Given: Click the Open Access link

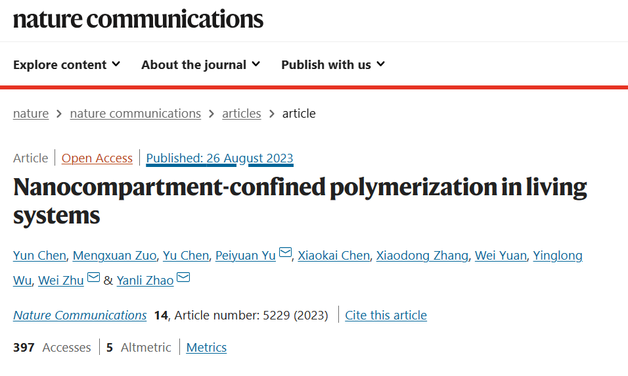Looking at the screenshot, I should pyautogui.click(x=97, y=158).
